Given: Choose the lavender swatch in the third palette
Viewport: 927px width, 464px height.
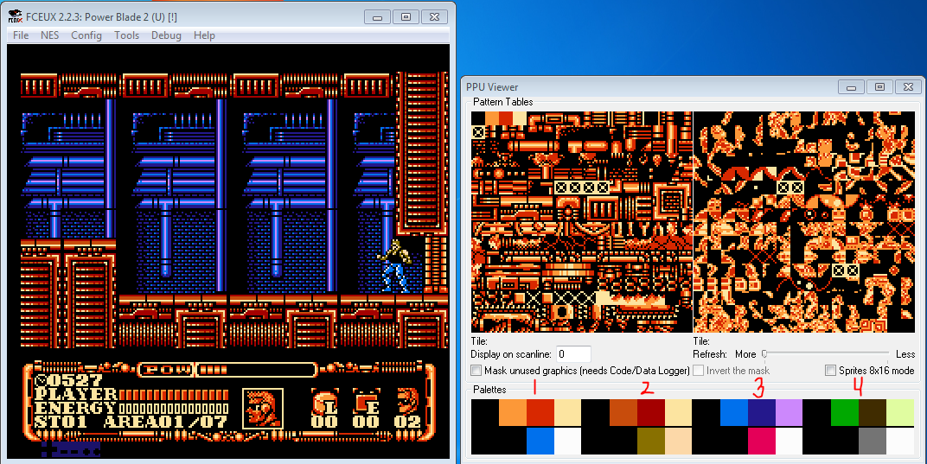Looking at the screenshot, I should pyautogui.click(x=790, y=412).
